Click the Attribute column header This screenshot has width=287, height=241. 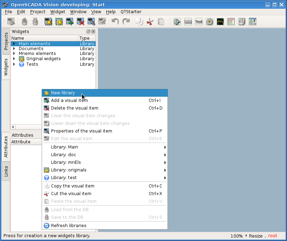26,142
